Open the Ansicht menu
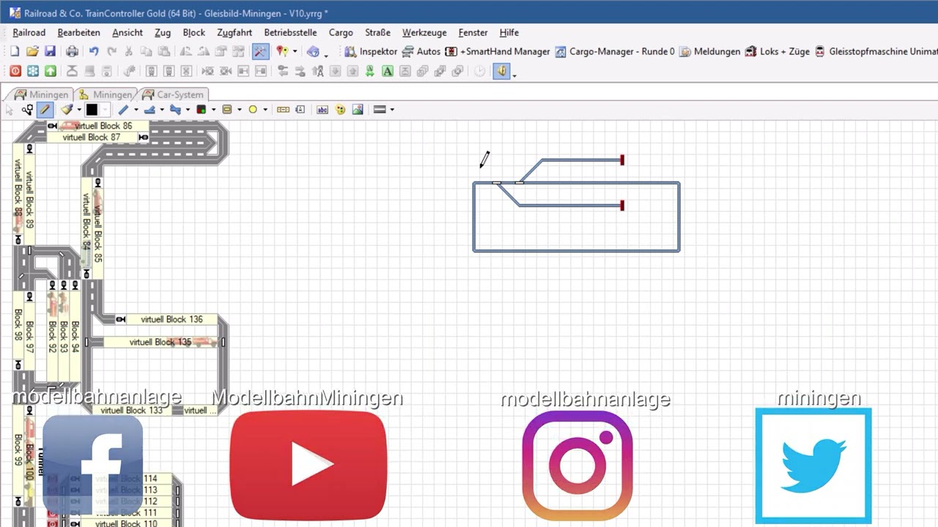The image size is (938, 527). point(128,32)
